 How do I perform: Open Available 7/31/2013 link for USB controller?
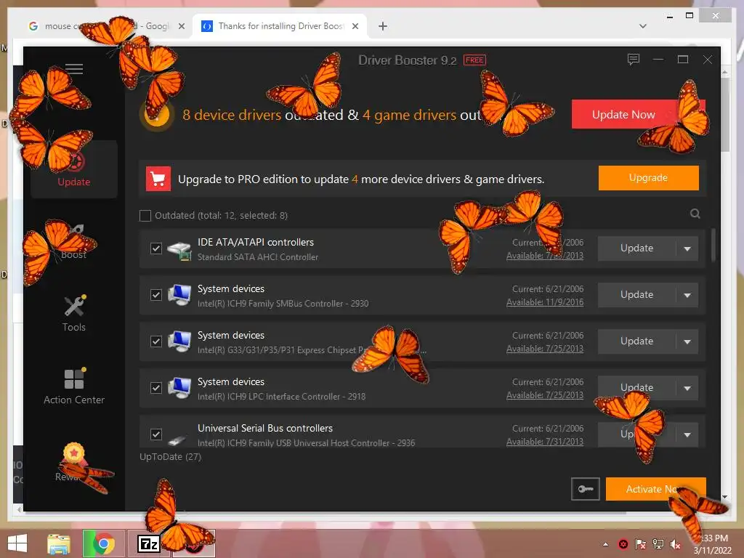click(x=545, y=442)
